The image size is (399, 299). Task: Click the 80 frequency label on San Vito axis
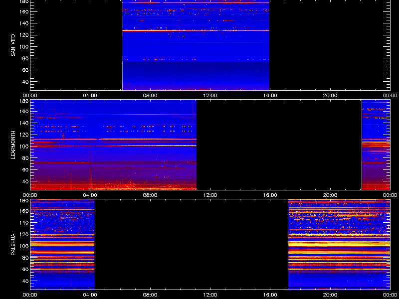point(25,58)
